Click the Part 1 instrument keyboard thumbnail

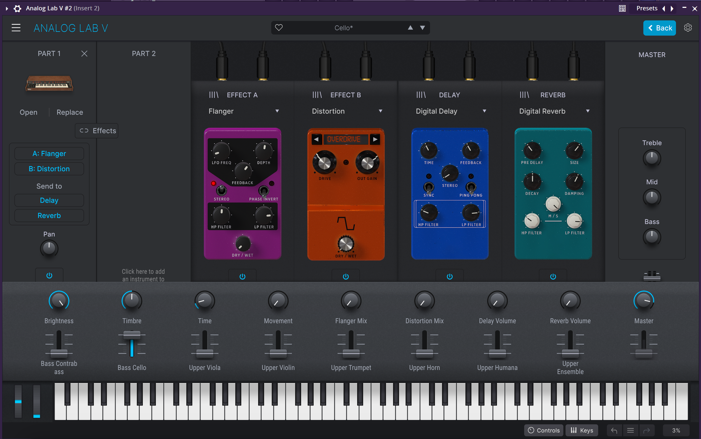click(49, 83)
